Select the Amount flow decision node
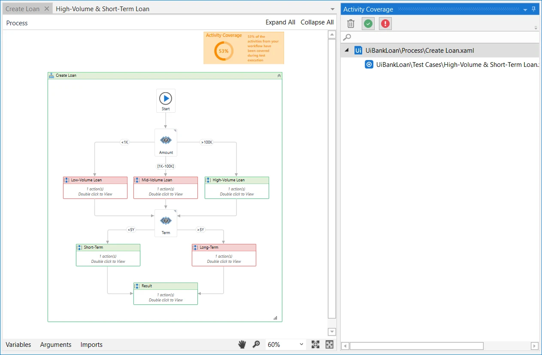 tap(166, 143)
